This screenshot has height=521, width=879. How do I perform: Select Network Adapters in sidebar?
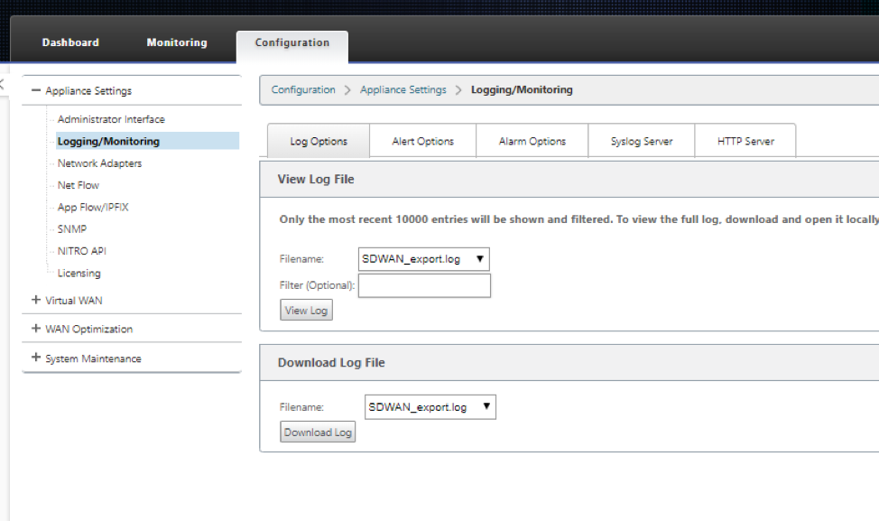pos(100,163)
